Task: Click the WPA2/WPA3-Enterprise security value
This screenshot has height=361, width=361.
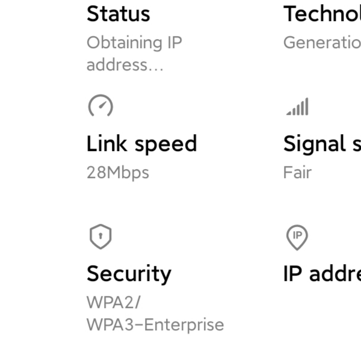Action: tap(155, 313)
